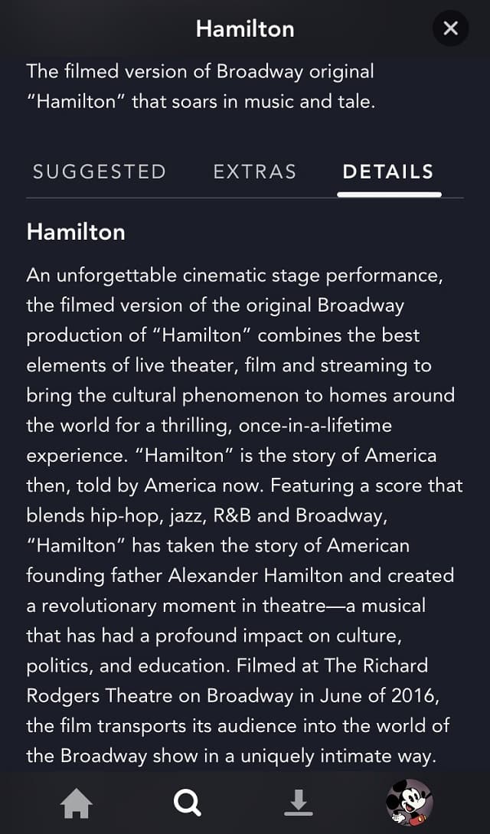Close the Hamilton details panel
This screenshot has width=490, height=834.
[x=451, y=28]
